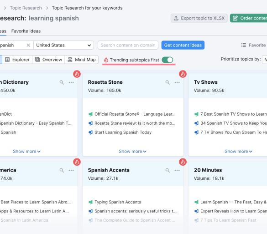This screenshot has height=234, width=267.
Task: Open headline Start Learning Spanish Today
Action: click(123, 132)
